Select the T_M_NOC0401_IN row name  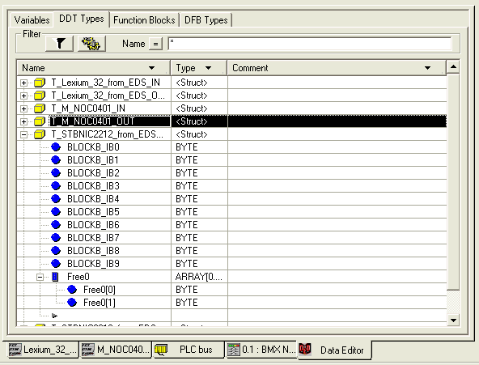88,108
